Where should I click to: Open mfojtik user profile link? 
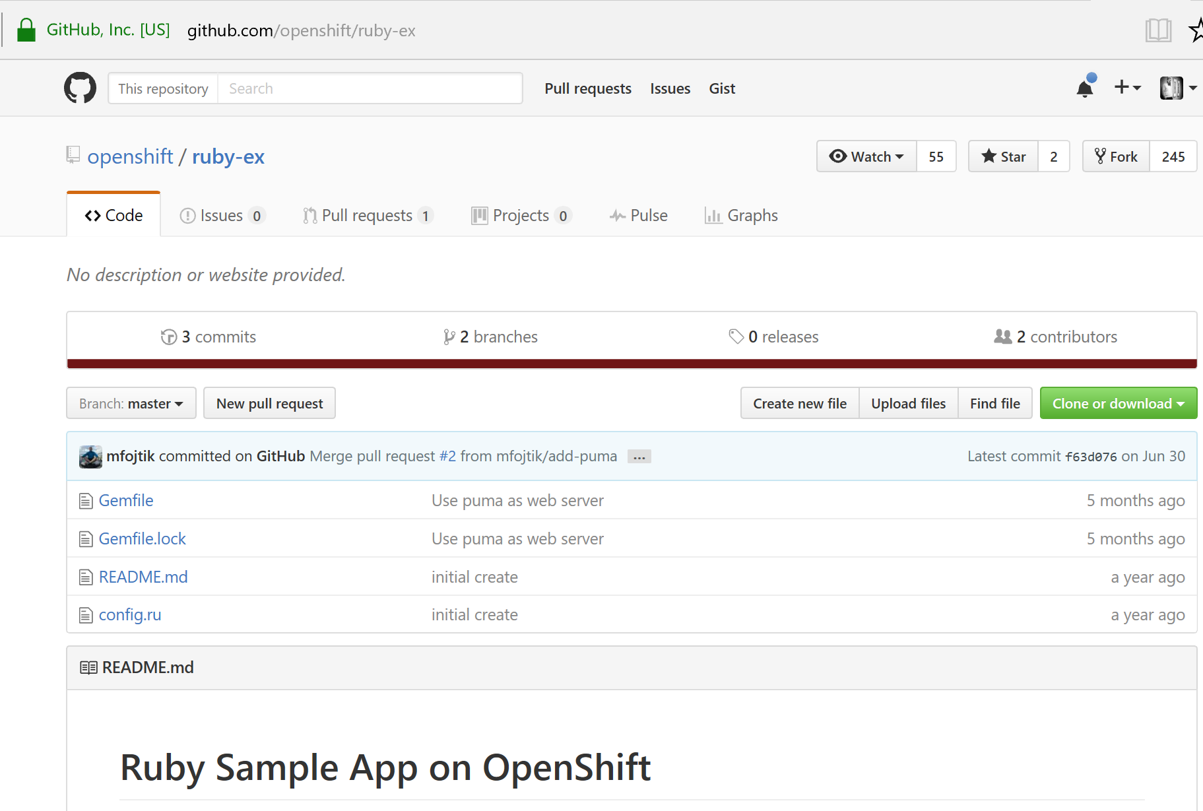(x=131, y=457)
